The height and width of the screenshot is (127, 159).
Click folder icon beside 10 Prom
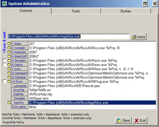[x=9, y=81]
